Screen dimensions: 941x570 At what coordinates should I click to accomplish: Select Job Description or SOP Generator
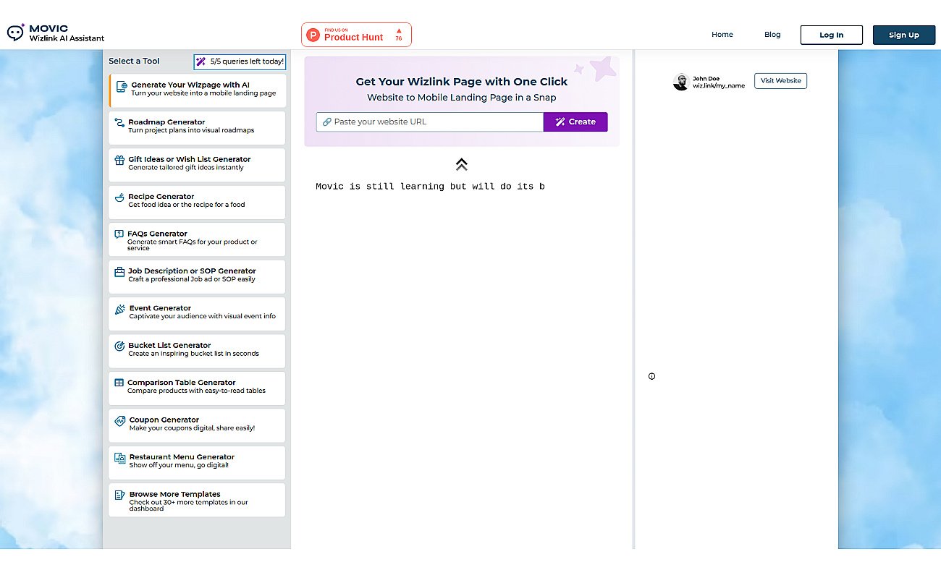(x=197, y=277)
